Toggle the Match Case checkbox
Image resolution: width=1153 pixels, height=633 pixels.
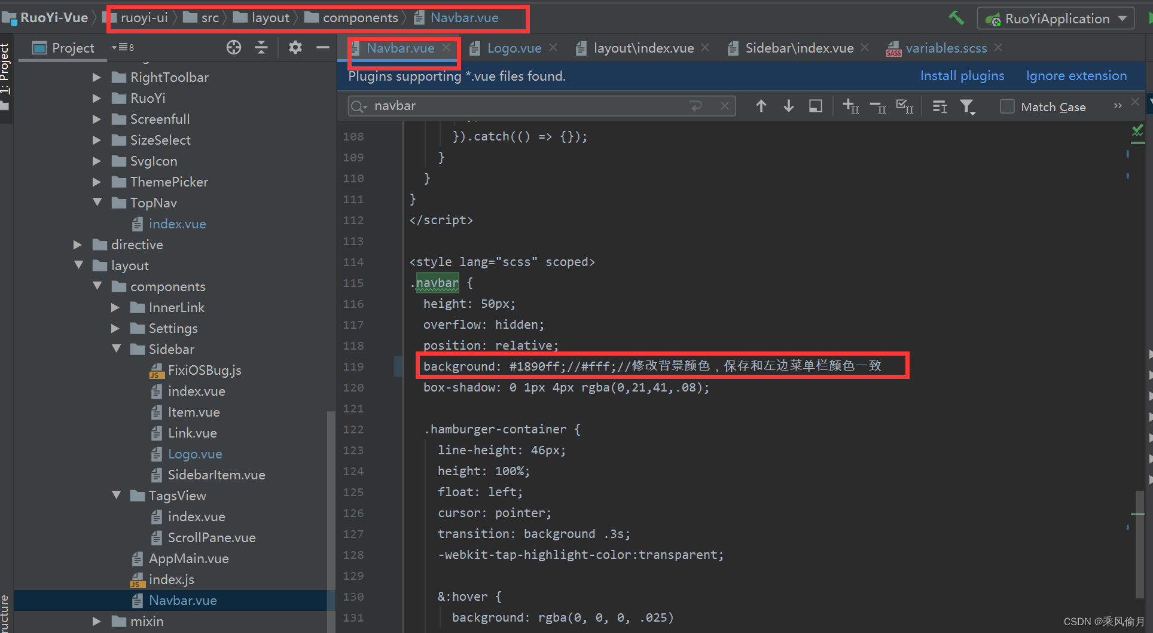(x=1007, y=106)
